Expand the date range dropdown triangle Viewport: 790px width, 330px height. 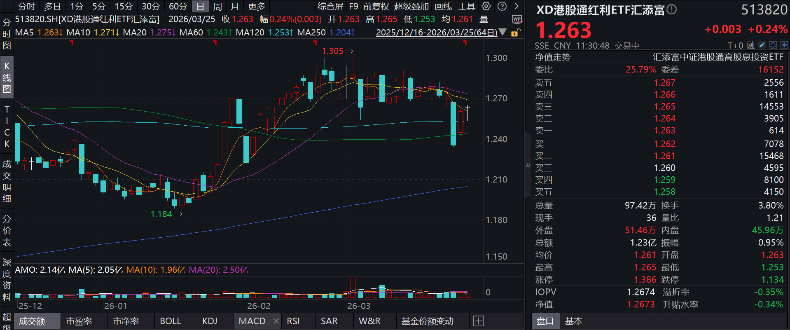coord(503,32)
